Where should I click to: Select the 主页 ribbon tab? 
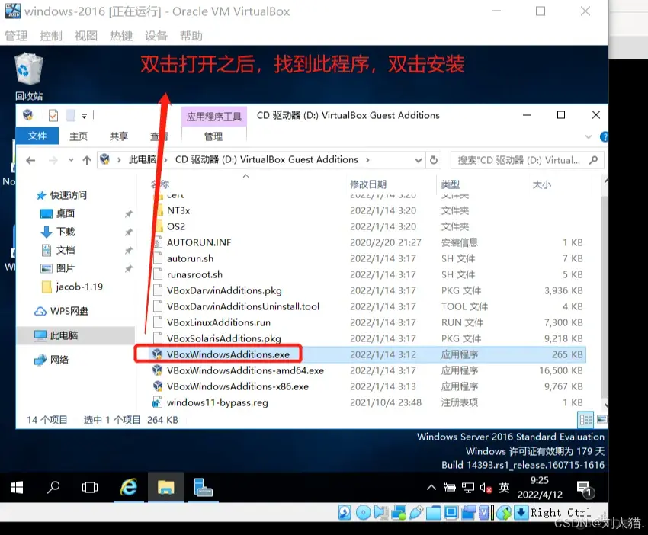point(79,136)
